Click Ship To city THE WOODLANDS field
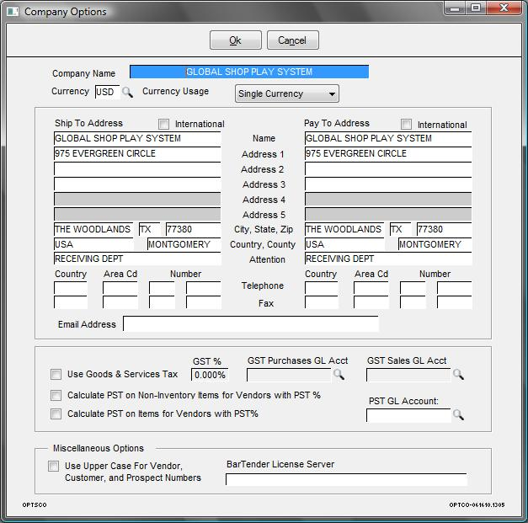This screenshot has height=523, width=528. pyautogui.click(x=93, y=229)
